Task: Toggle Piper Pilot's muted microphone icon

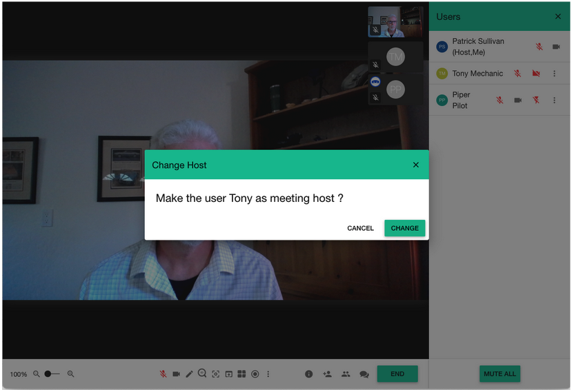Action: tap(500, 100)
